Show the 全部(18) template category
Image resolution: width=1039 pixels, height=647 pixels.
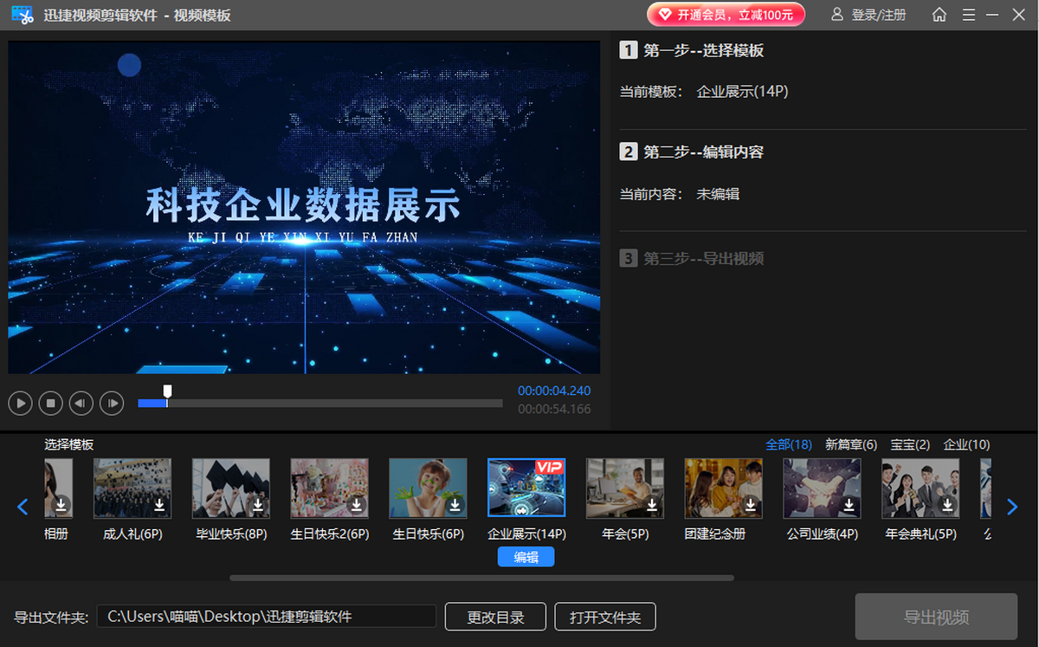pos(788,444)
